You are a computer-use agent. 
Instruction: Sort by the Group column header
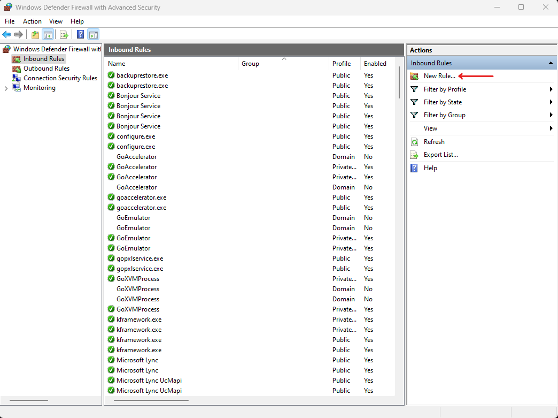tap(284, 64)
